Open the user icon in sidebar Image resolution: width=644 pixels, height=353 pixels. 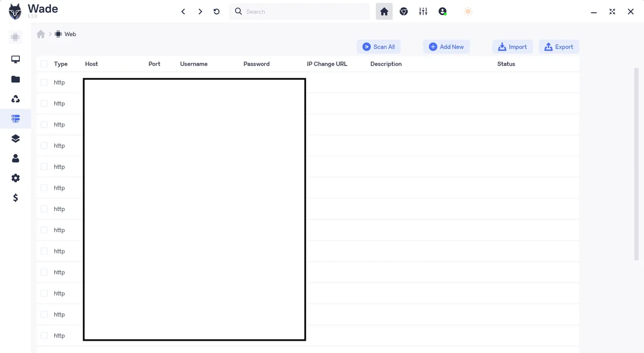tap(16, 159)
